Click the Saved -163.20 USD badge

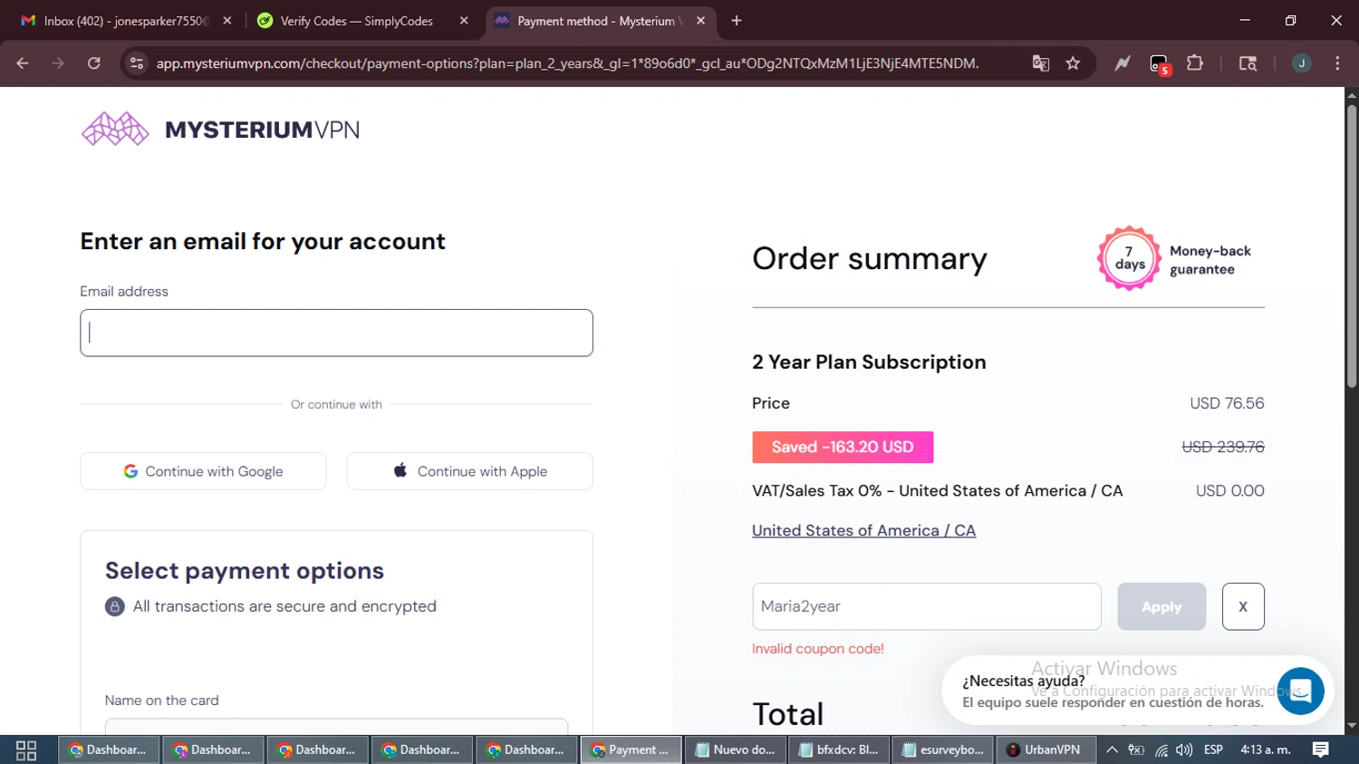(843, 447)
